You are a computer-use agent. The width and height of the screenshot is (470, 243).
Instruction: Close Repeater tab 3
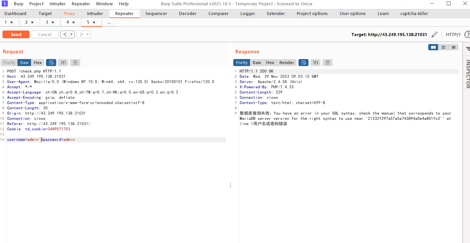53,22
